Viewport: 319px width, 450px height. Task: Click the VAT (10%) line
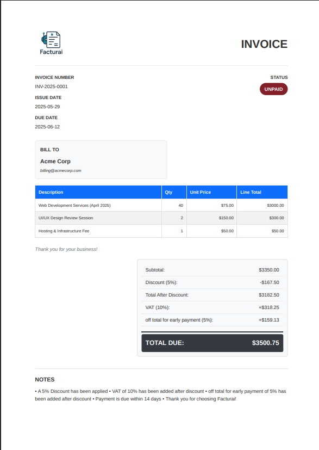pos(212,307)
